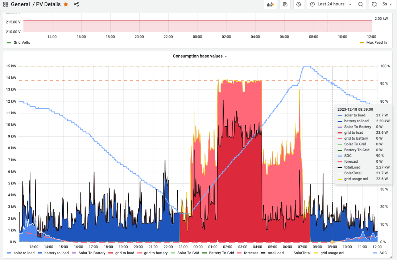This screenshot has height=260, width=397.
Task: Zoom out the time range
Action: pyautogui.click(x=360, y=4)
